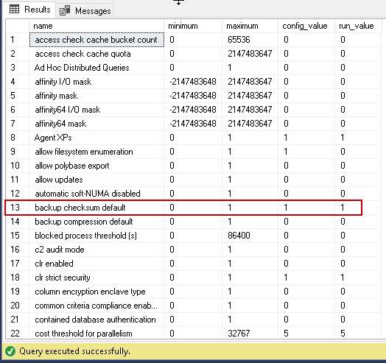Select the maximum column header

pyautogui.click(x=250, y=26)
